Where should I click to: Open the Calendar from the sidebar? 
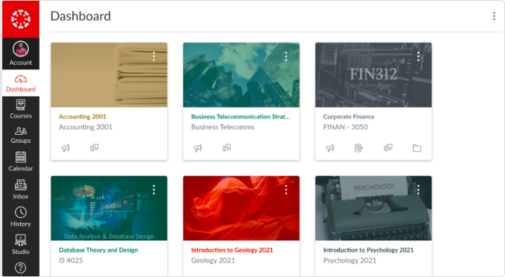(x=21, y=162)
